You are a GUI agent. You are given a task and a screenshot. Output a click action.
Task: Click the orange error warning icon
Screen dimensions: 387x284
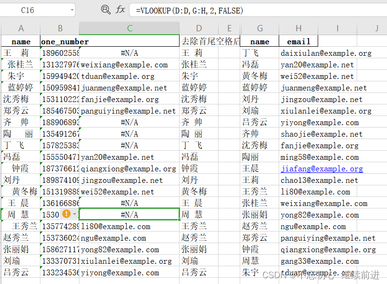66,214
